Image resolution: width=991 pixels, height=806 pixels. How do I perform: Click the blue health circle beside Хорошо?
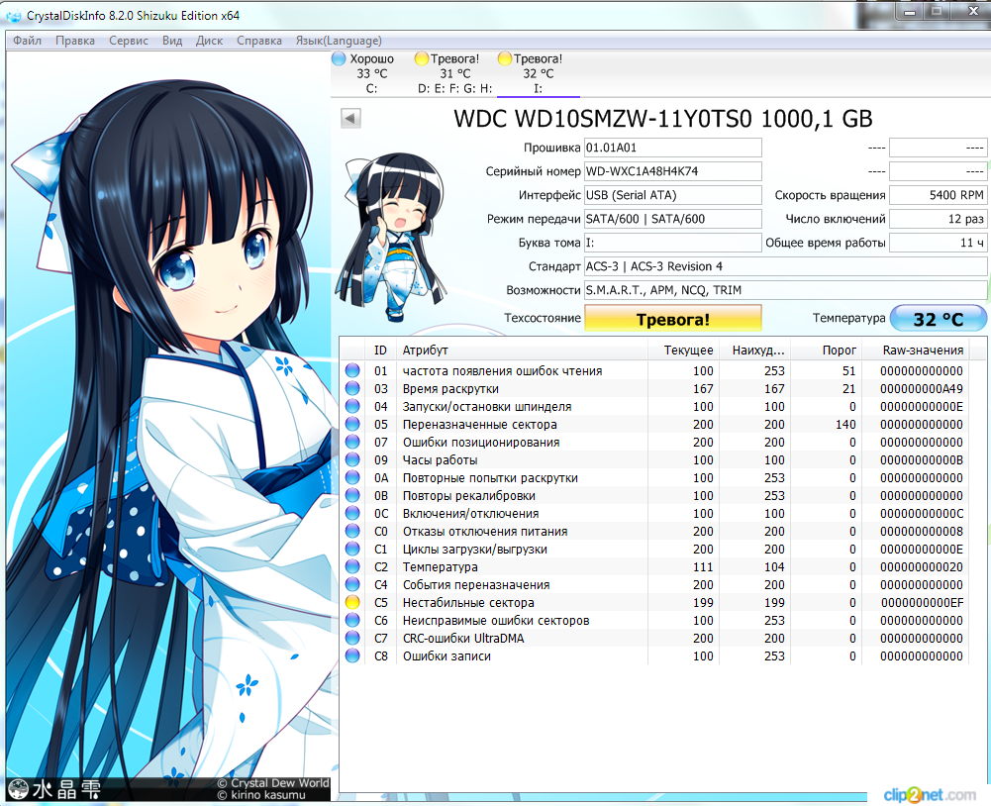[x=339, y=58]
